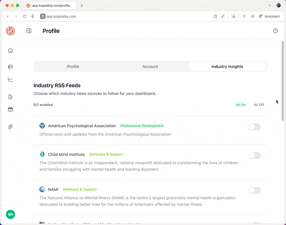The width and height of the screenshot is (286, 225).
Task: Open the analytics line-chart sidebar icon
Action: pyautogui.click(x=10, y=80)
